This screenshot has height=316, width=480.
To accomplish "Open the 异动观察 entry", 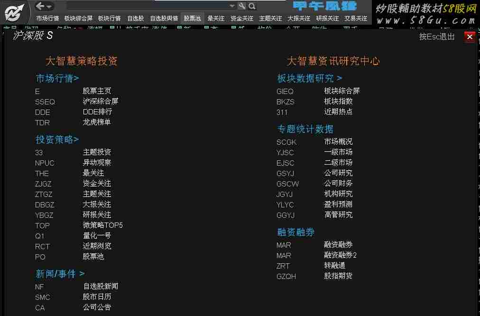I will tap(97, 163).
